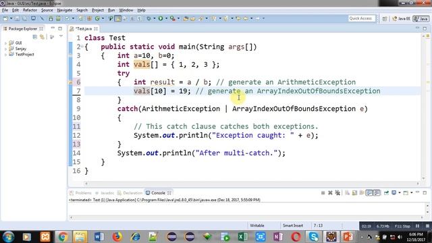Open the File menu
This screenshot has width=432, height=243.
pos(5,10)
